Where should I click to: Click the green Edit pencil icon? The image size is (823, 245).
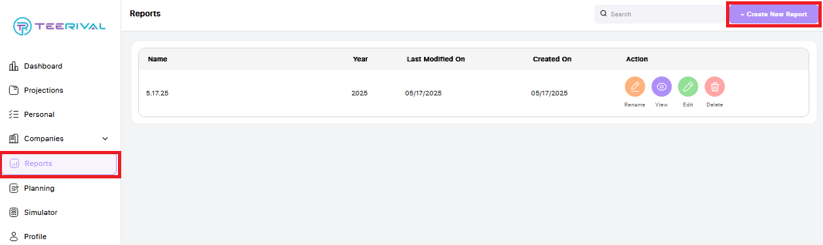pyautogui.click(x=688, y=87)
